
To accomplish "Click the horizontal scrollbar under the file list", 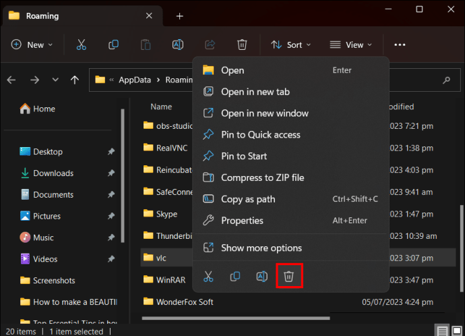I will click(236, 318).
